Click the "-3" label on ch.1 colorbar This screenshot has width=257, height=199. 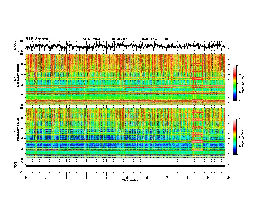tap(239, 66)
